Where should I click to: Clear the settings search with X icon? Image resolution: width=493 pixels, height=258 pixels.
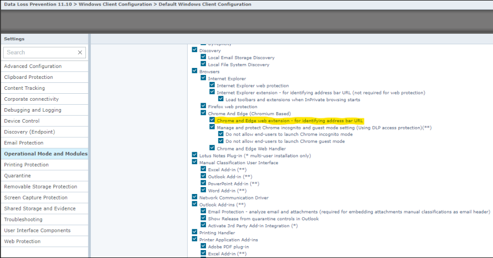(x=80, y=53)
